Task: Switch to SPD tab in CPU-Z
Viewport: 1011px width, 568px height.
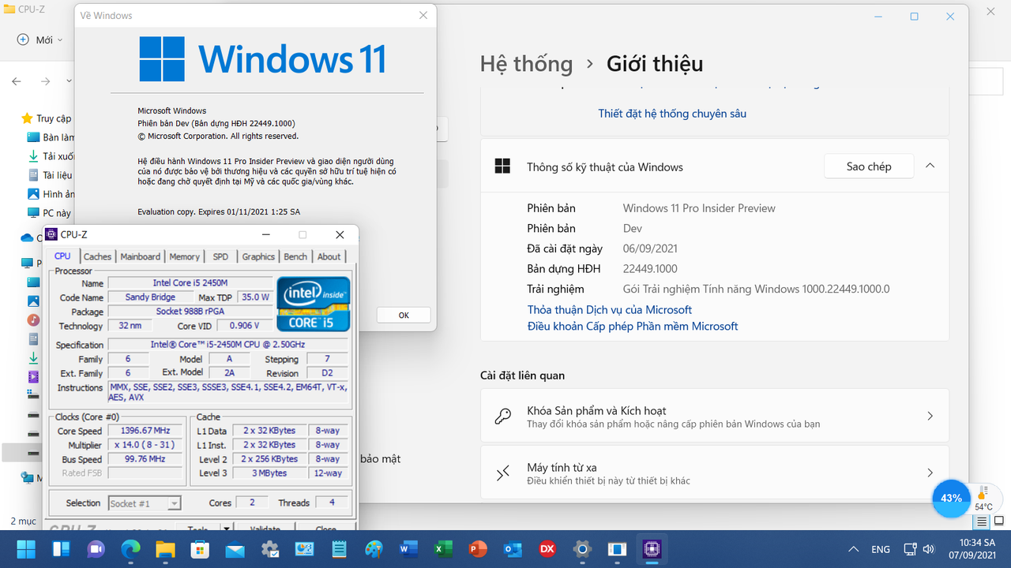Action: 220,256
